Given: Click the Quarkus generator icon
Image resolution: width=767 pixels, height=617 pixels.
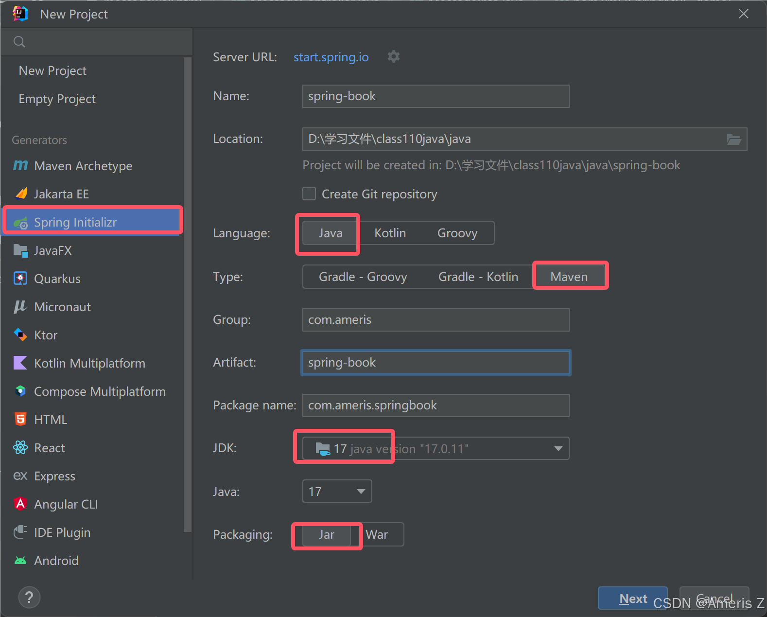Looking at the screenshot, I should pos(20,279).
